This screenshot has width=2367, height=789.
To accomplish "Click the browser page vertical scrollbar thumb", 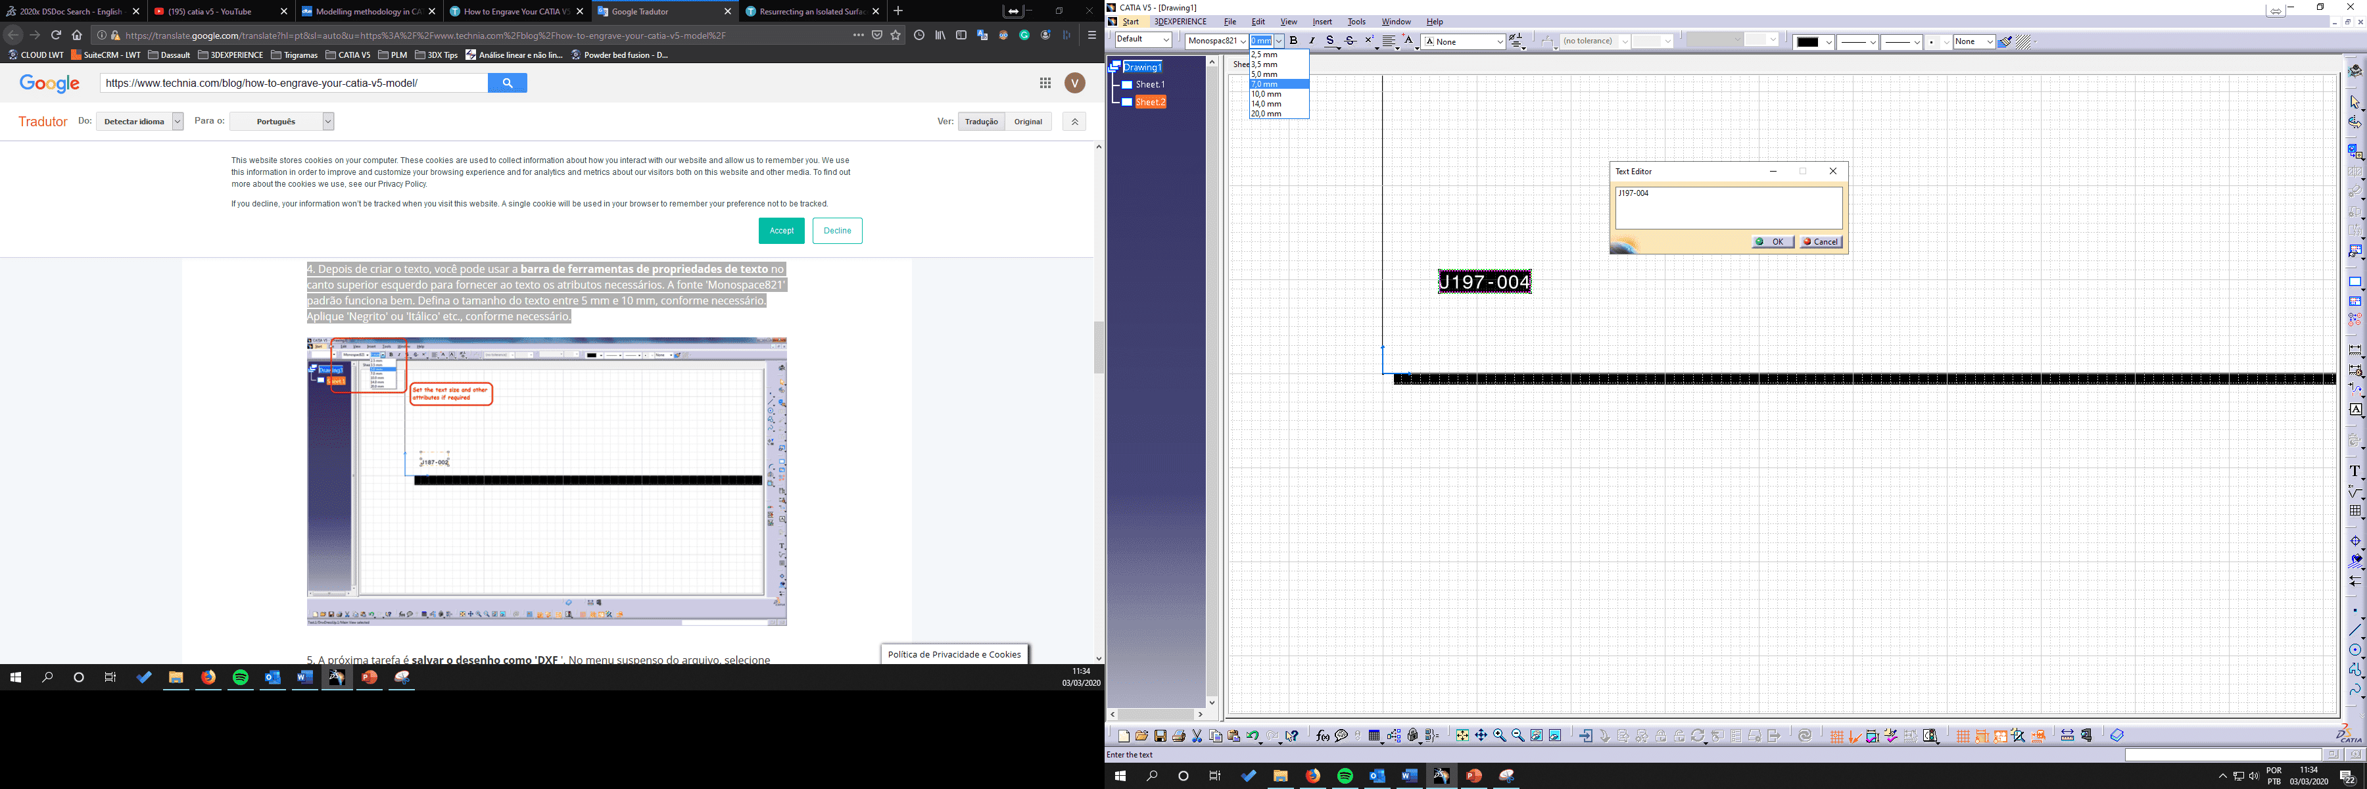I will tap(1098, 347).
